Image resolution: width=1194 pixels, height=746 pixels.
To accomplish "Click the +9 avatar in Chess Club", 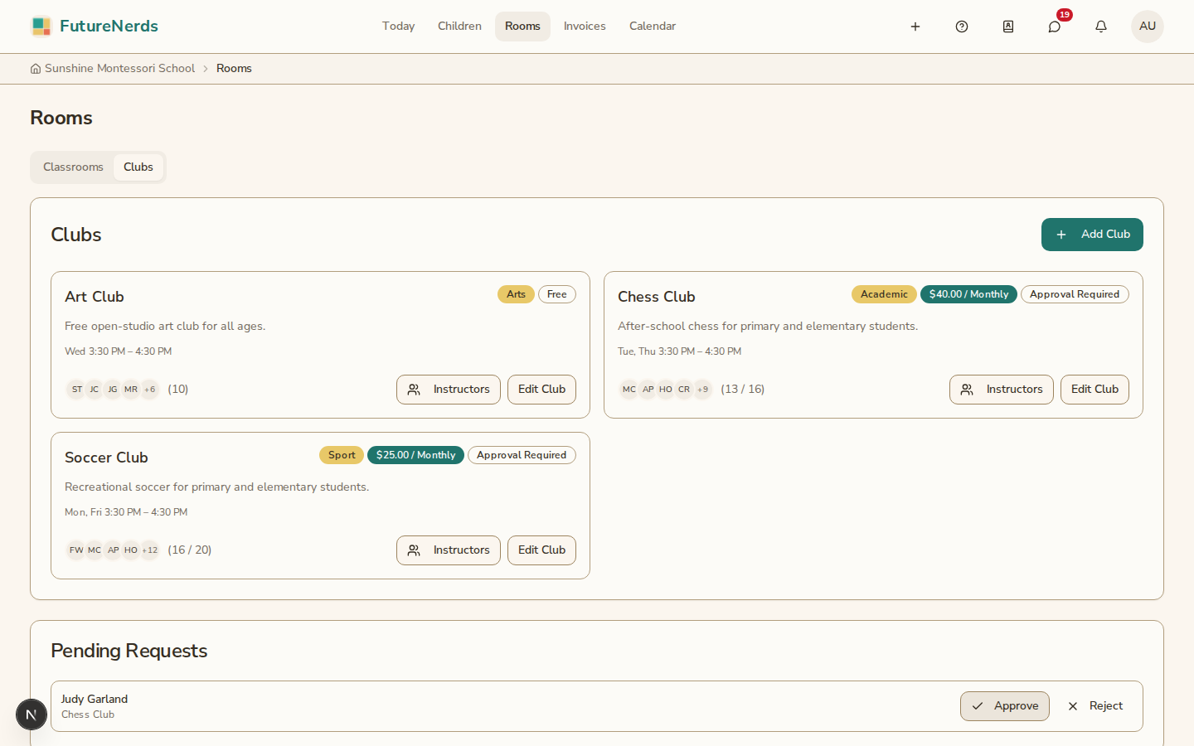I will 702,390.
